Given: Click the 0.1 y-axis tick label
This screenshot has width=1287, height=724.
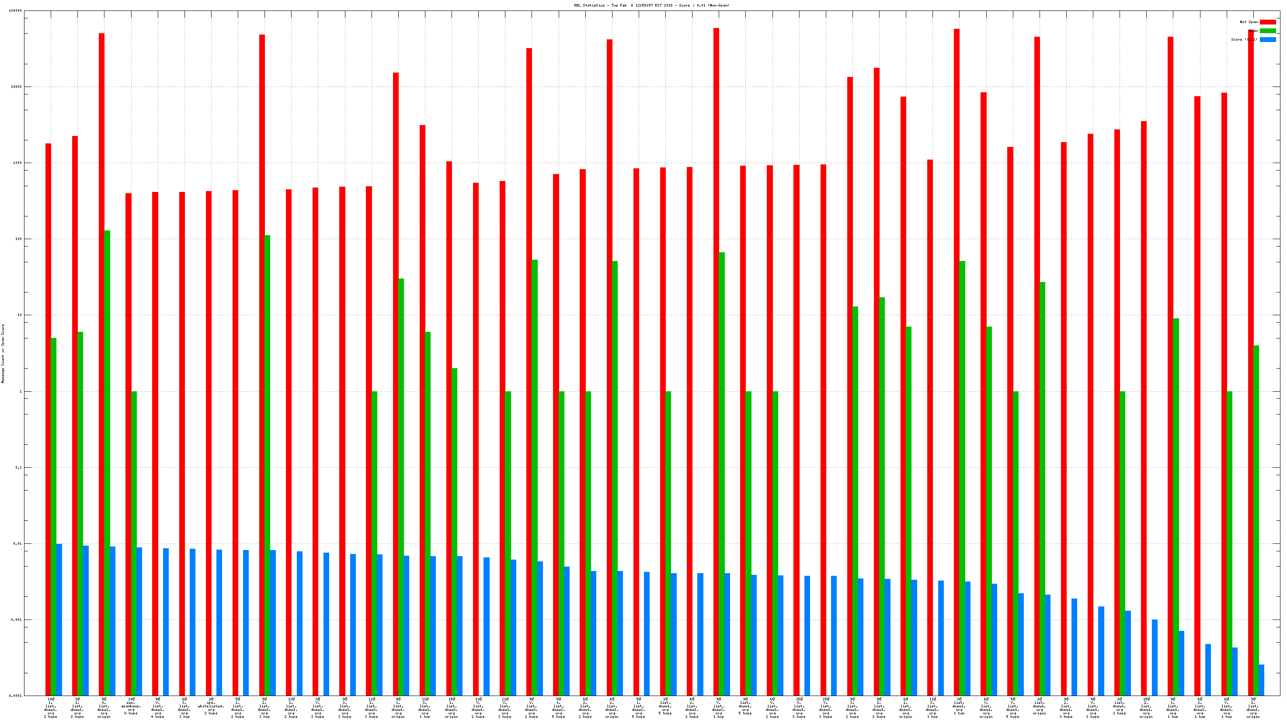Looking at the screenshot, I should (18, 468).
